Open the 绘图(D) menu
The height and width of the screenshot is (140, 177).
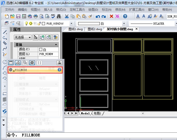[x=93, y=10]
